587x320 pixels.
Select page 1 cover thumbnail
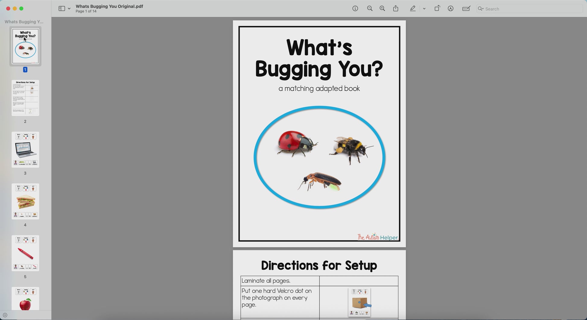point(25,46)
